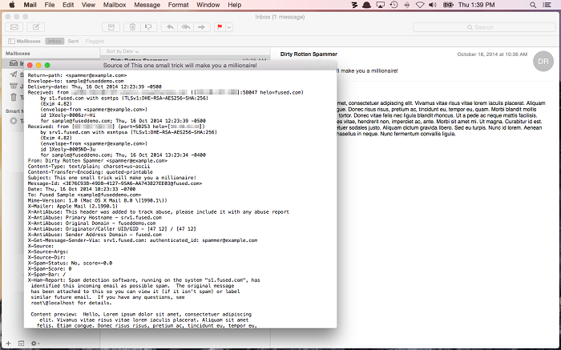Click the menu bar clock Thu 1:39 PM
561x350 pixels.
click(x=476, y=5)
